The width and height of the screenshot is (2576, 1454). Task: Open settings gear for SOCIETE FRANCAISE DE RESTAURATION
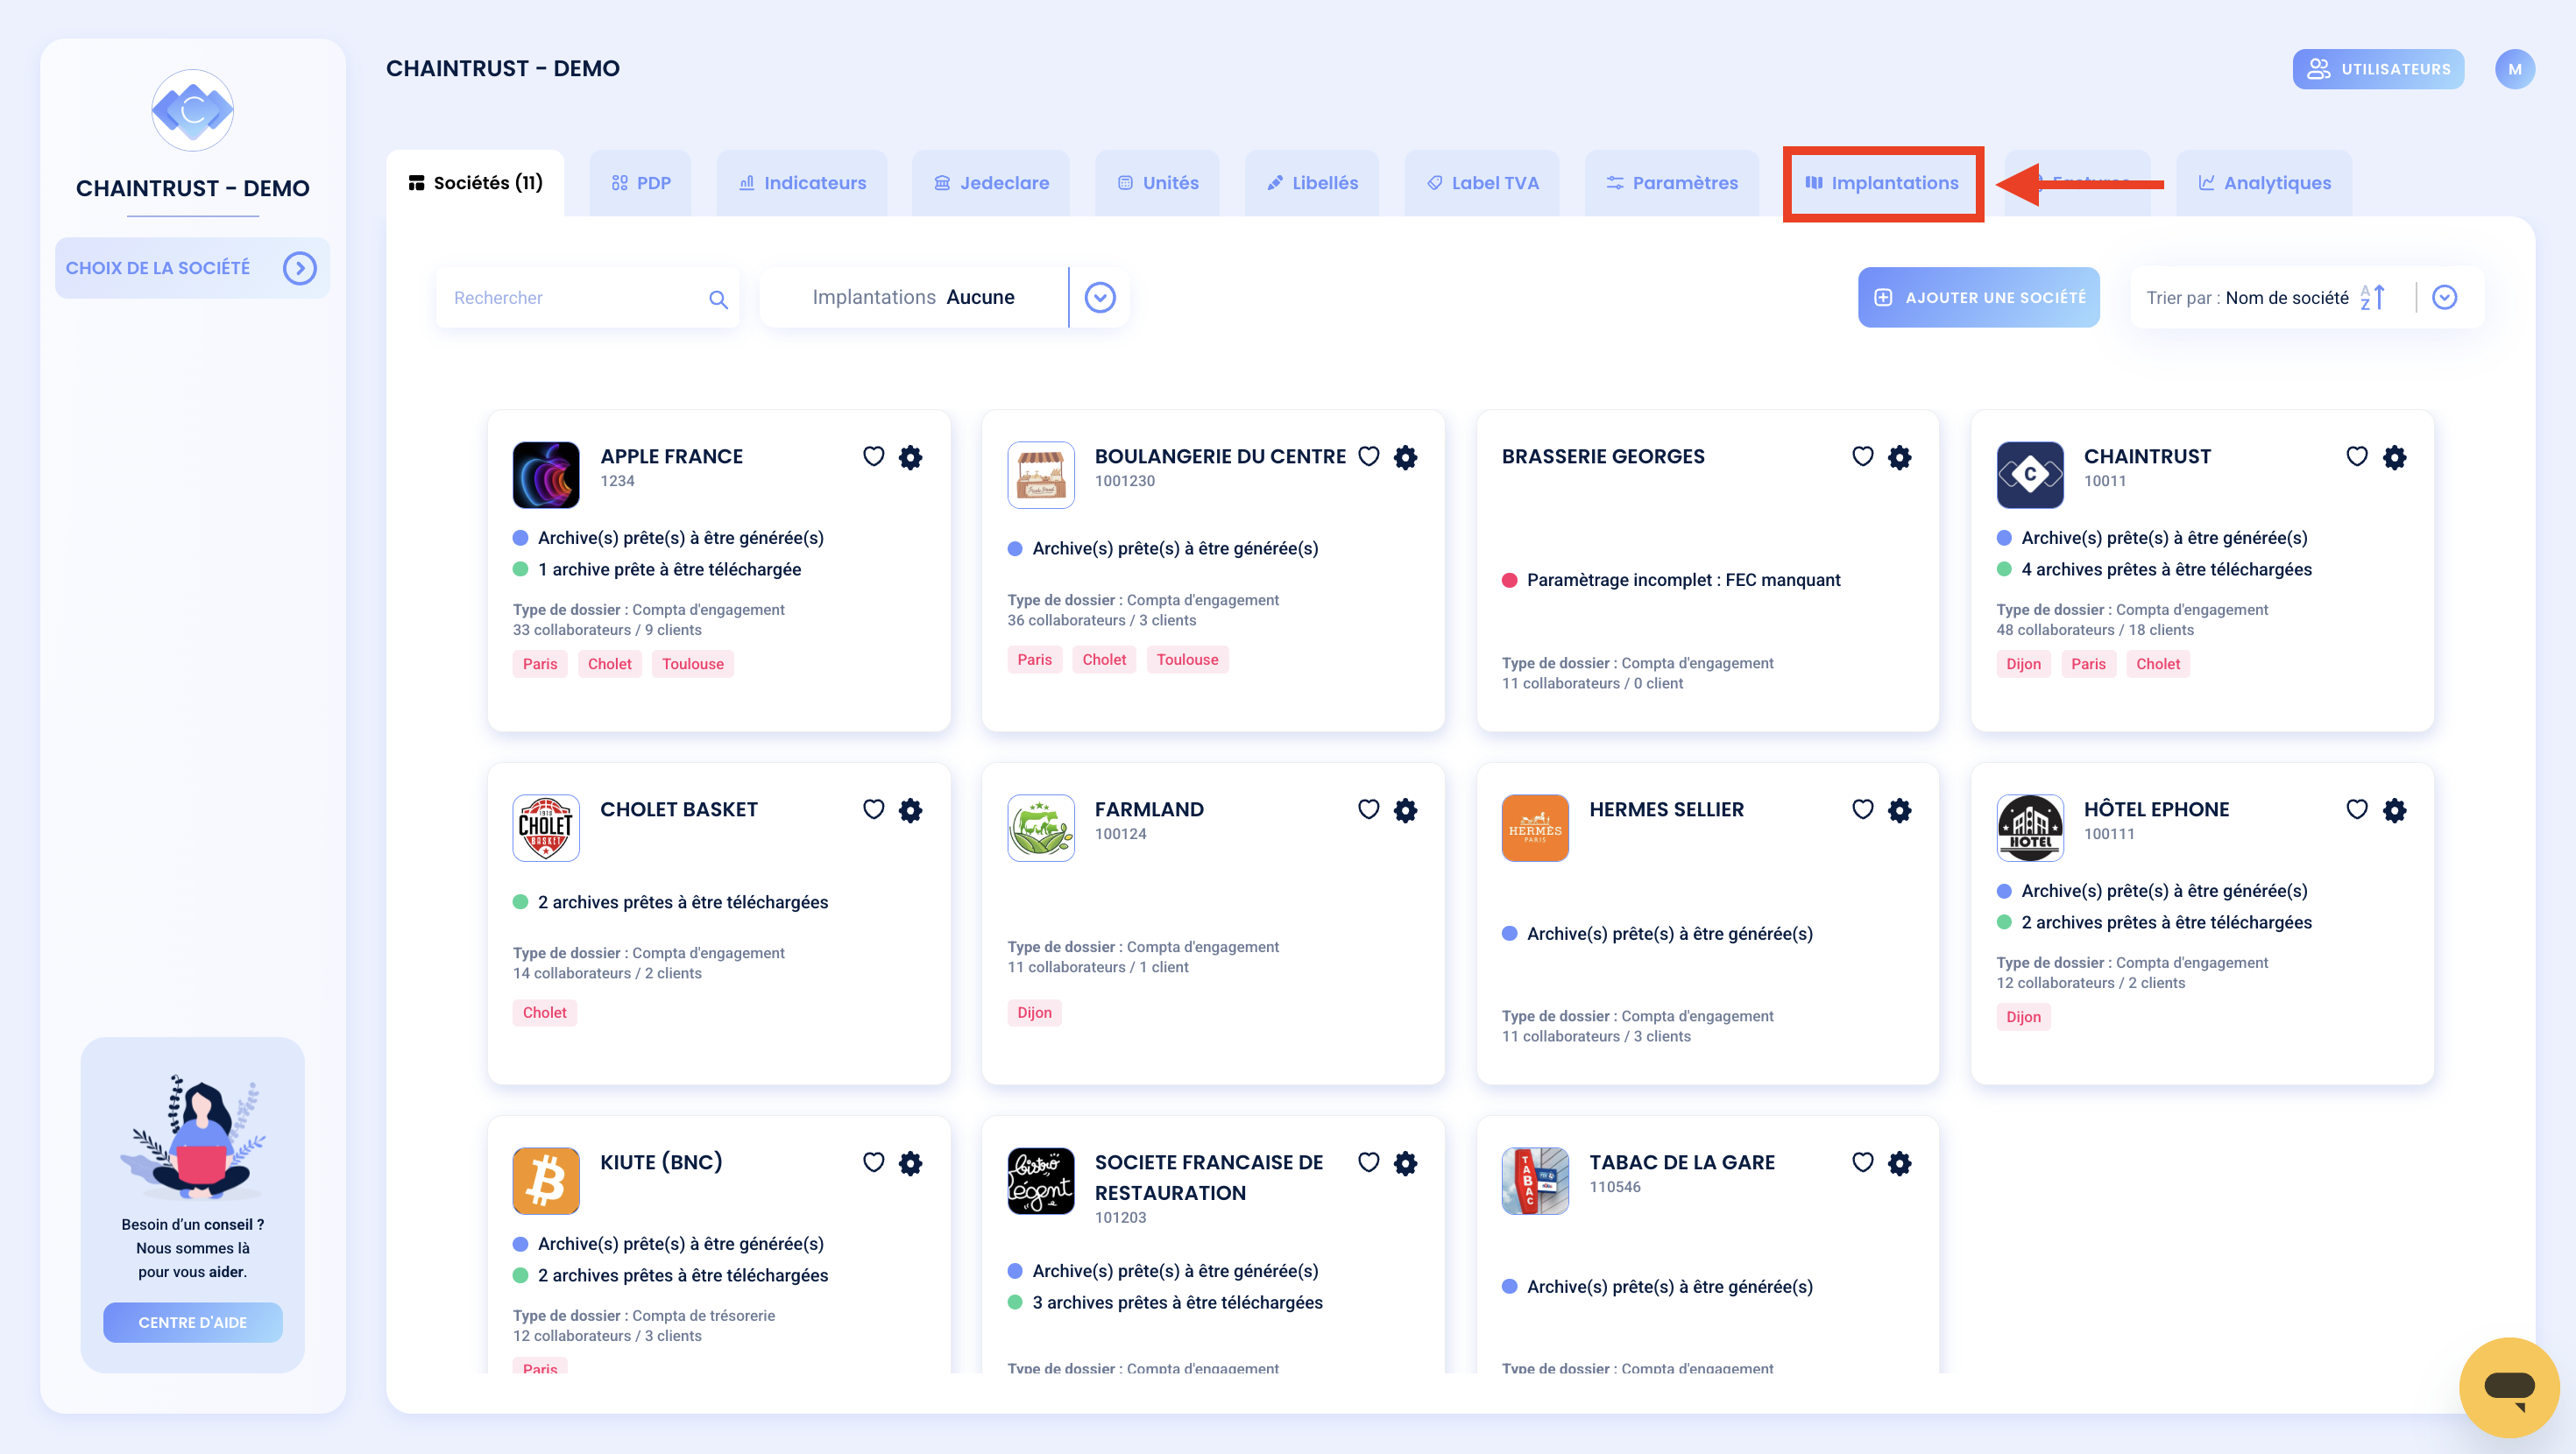(1405, 1163)
